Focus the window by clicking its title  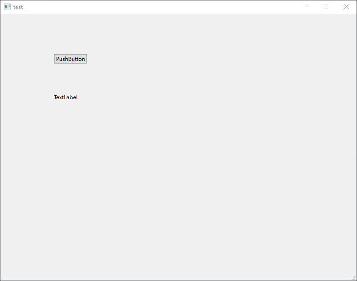pyautogui.click(x=18, y=7)
